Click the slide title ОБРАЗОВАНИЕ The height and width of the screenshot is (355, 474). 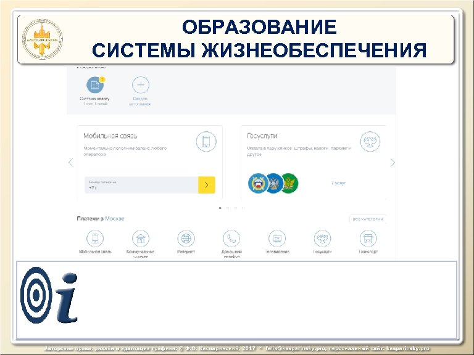(x=259, y=27)
